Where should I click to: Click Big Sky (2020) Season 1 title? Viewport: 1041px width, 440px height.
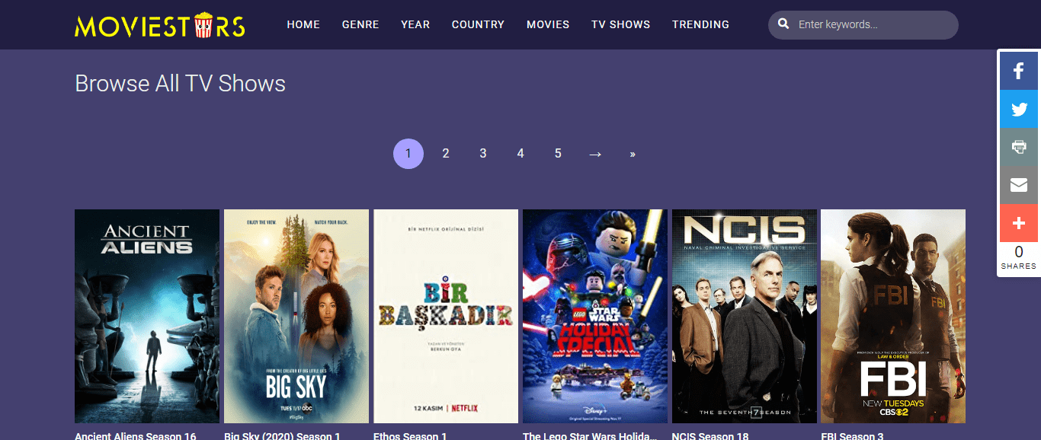283,436
